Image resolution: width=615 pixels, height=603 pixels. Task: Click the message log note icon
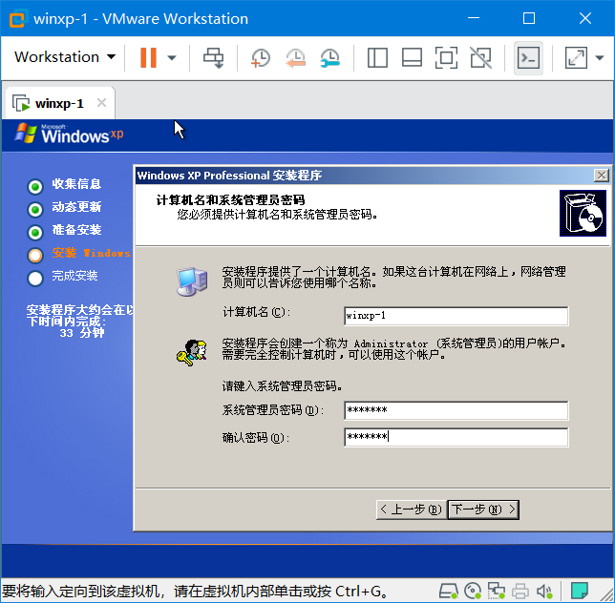pos(580,590)
